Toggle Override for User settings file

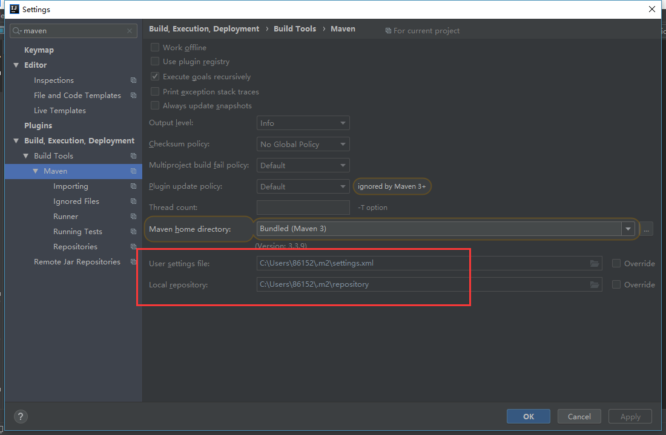pyautogui.click(x=616, y=263)
